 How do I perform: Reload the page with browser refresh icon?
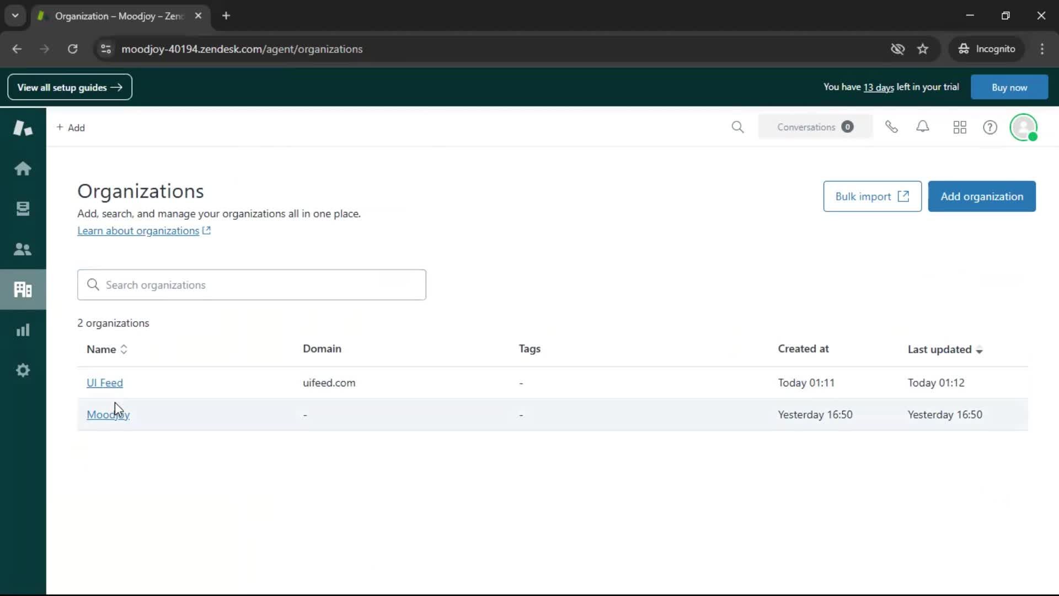tap(72, 49)
